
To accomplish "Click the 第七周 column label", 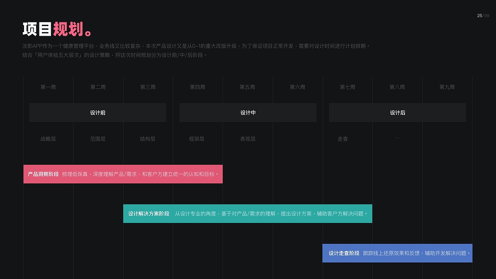I will (x=347, y=87).
